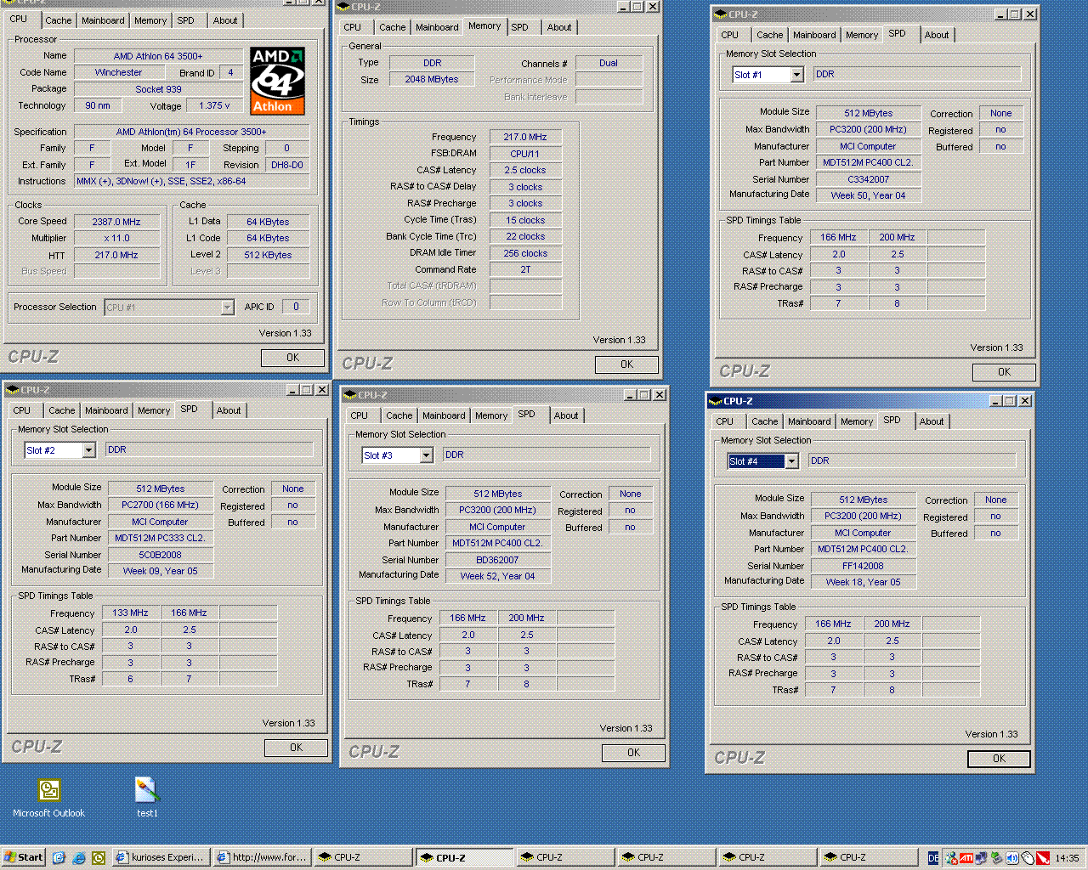Click the Package value Socket 939
This screenshot has height=870, width=1088.
(x=158, y=89)
